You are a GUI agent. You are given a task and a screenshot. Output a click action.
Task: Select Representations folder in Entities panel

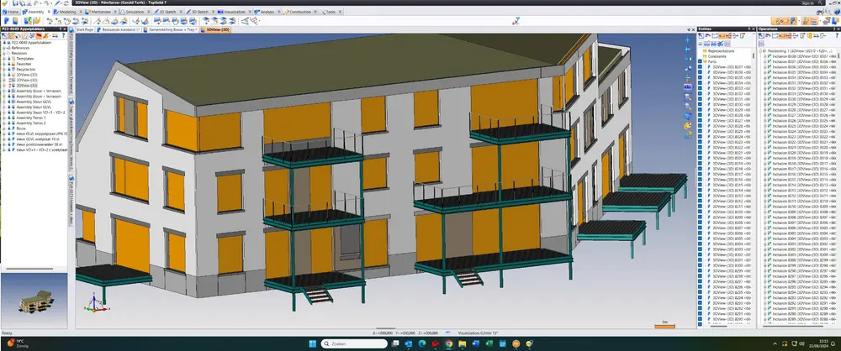click(722, 51)
